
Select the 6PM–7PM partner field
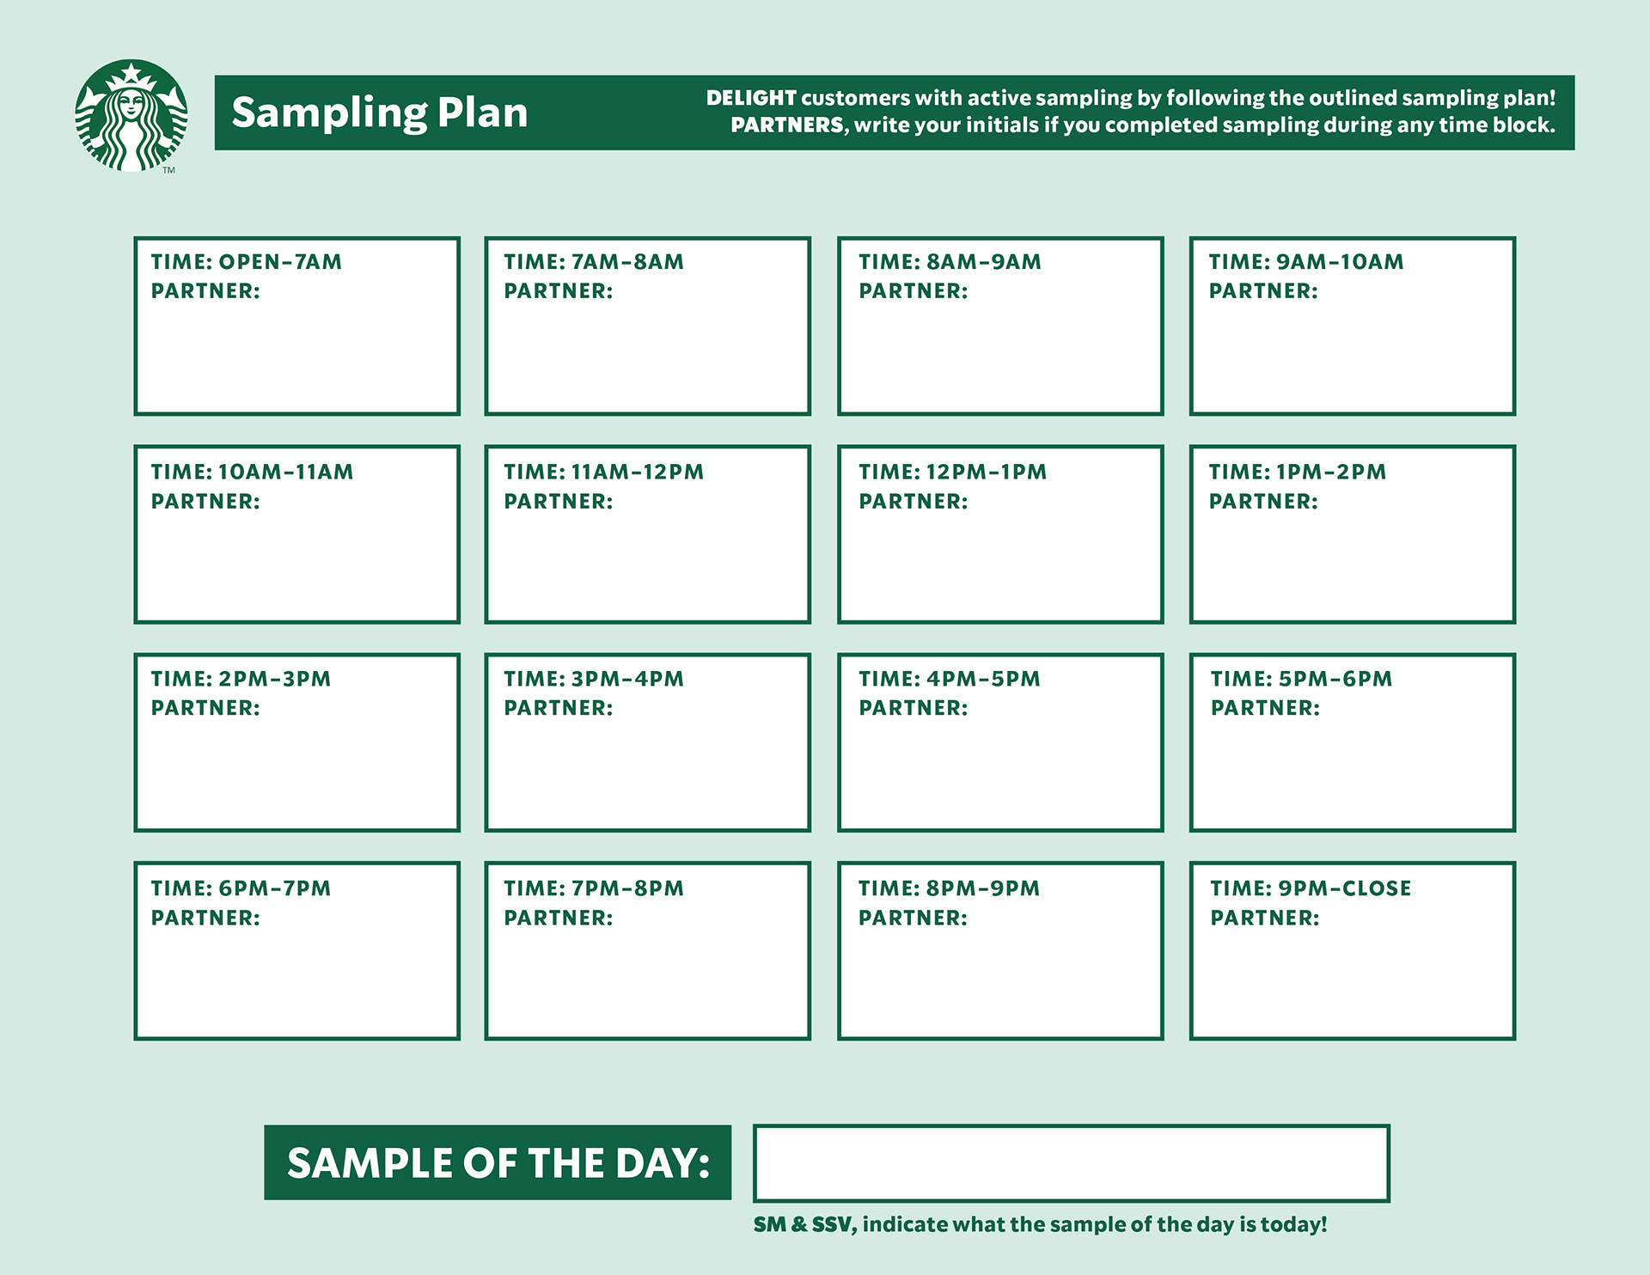tap(297, 951)
